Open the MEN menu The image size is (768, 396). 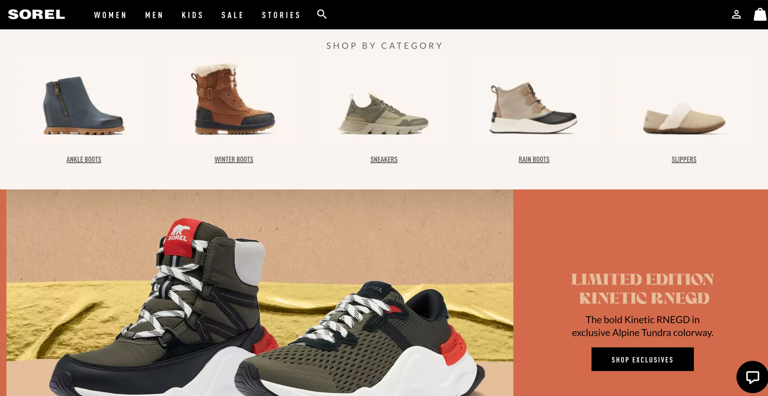coord(154,15)
